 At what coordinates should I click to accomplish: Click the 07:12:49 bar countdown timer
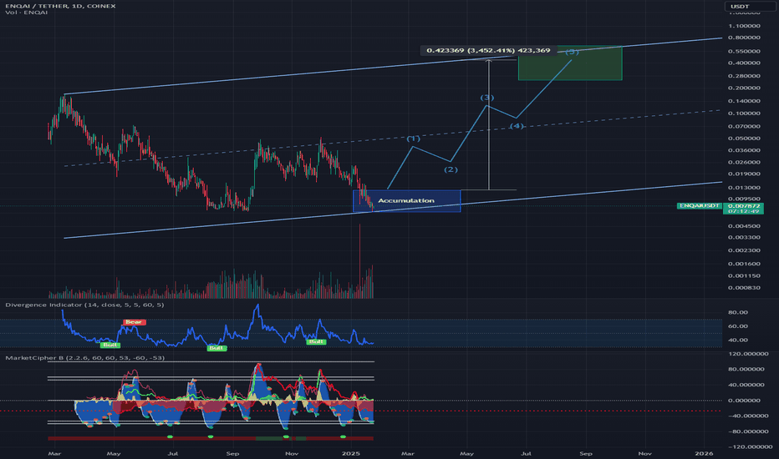[x=744, y=211]
